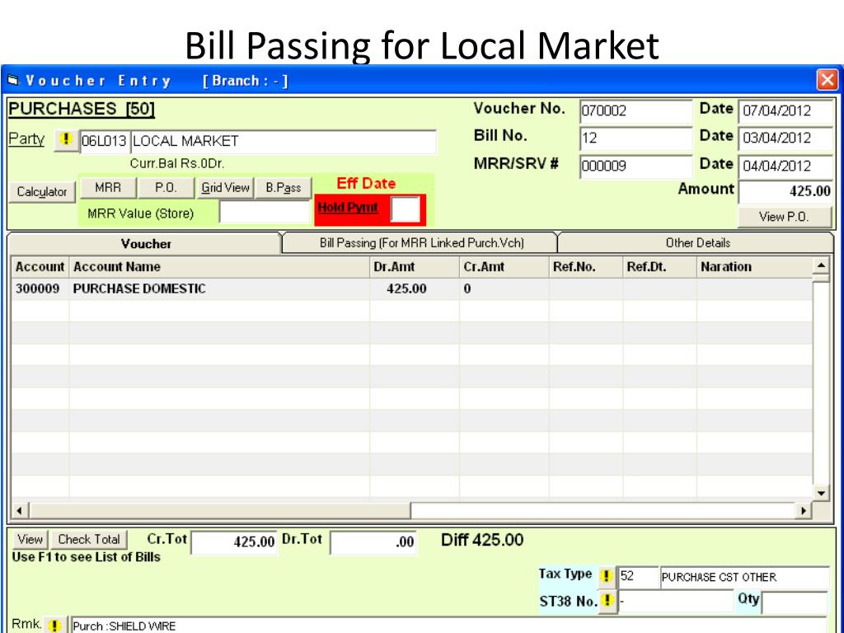Click the MRR Date field 04/04/2012
Screen dimensions: 844x633
(x=785, y=166)
